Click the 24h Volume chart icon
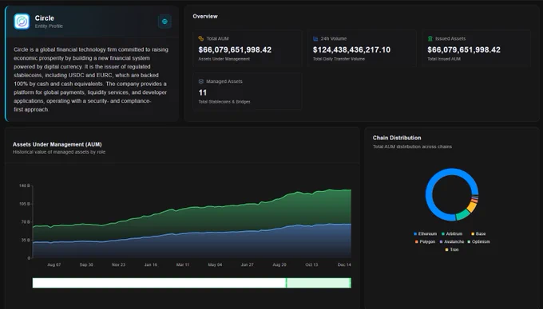 click(x=315, y=38)
